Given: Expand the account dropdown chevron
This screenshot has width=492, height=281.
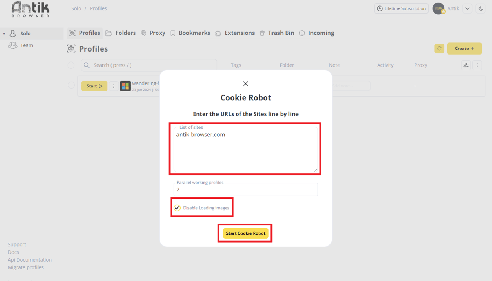Looking at the screenshot, I should [x=467, y=8].
